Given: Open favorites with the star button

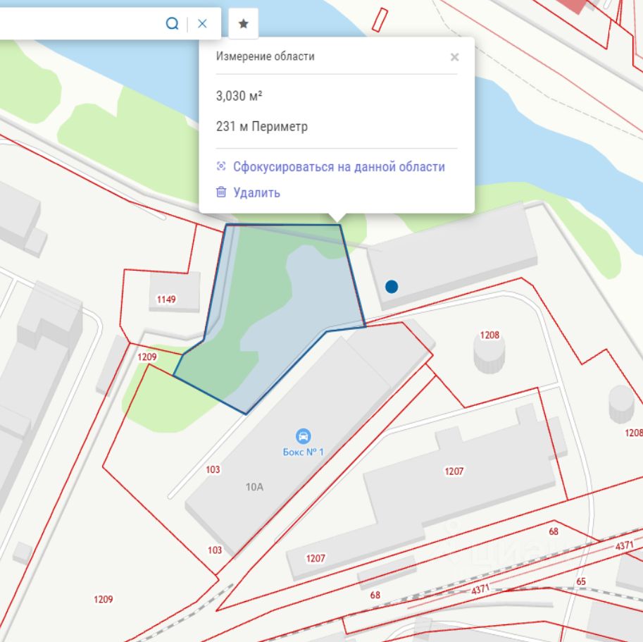Looking at the screenshot, I should pyautogui.click(x=243, y=24).
